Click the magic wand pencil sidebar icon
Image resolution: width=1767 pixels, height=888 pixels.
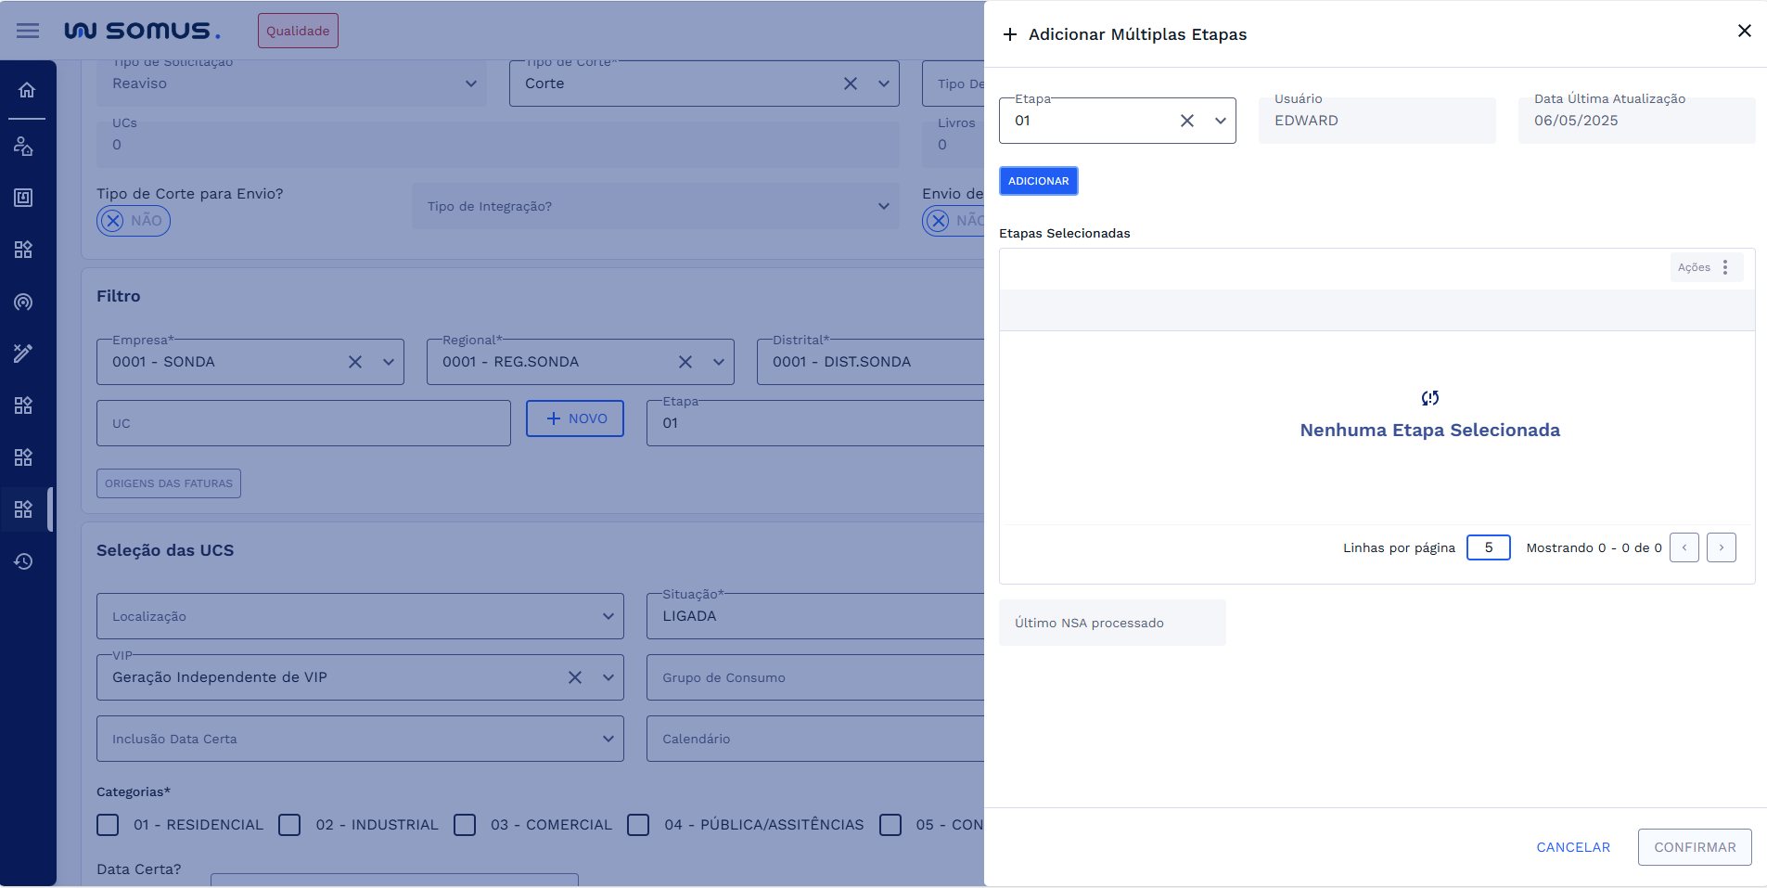24,354
